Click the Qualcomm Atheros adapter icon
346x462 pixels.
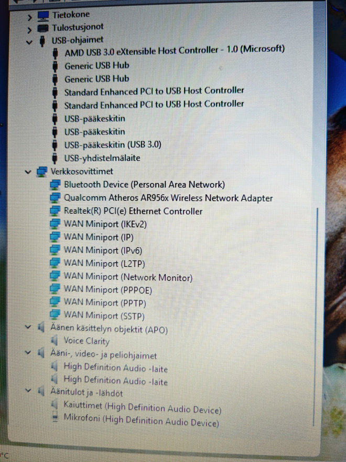(55, 197)
